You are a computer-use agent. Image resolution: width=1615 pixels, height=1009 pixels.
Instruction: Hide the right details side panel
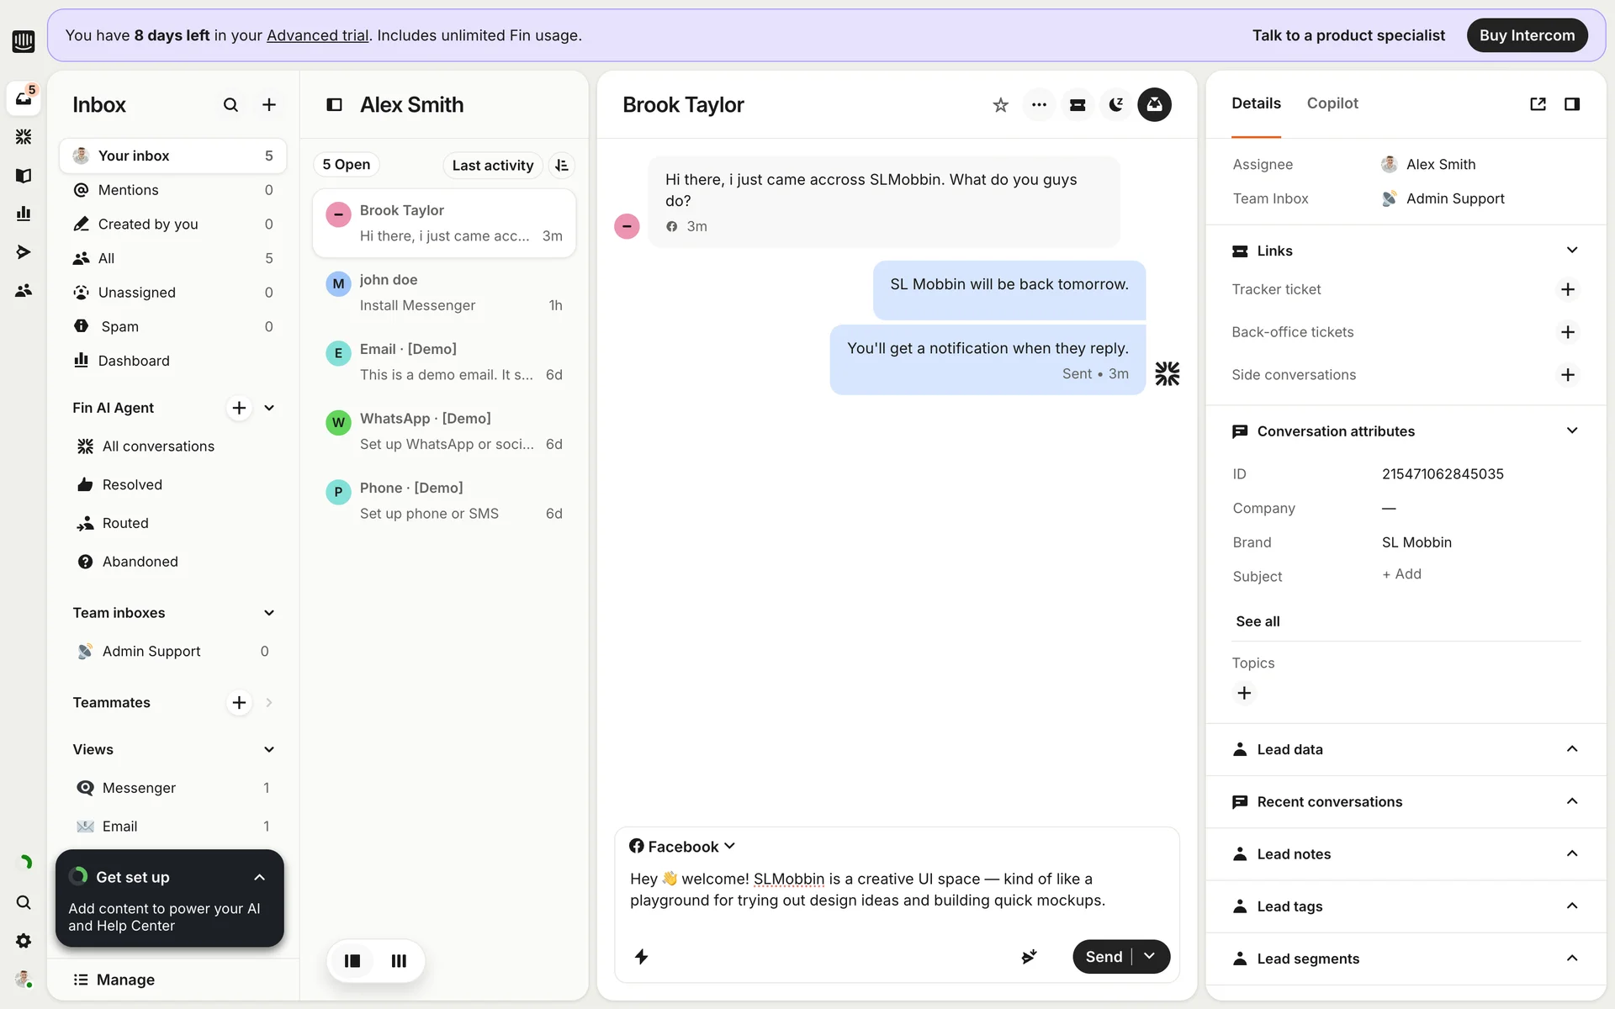[x=1571, y=104]
